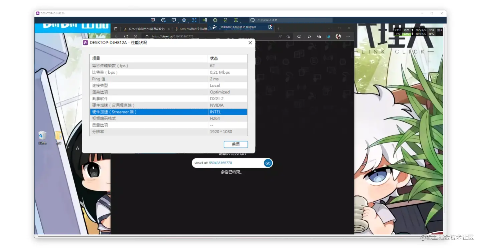This screenshot has width=481, height=248.
Task: Click the green document share icon
Action: (x=225, y=20)
